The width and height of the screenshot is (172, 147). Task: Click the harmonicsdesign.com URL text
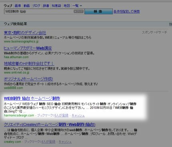click(19, 115)
